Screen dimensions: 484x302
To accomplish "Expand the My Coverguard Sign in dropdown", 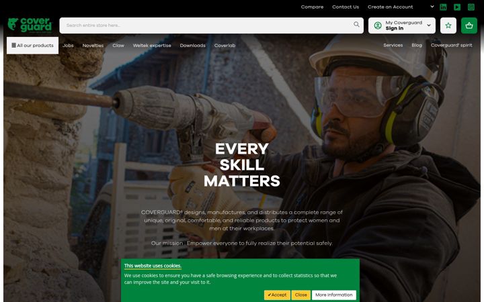I will tap(401, 26).
